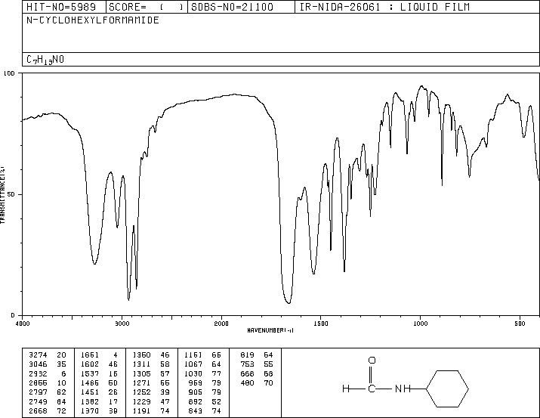The height and width of the screenshot is (418, 540).
Task: Click the WAVENUMBER axis label
Action: point(270,330)
